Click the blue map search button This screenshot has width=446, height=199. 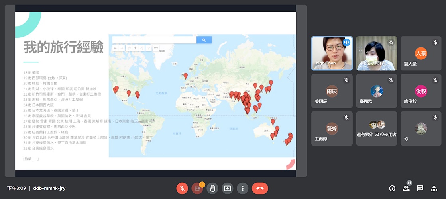(x=204, y=40)
